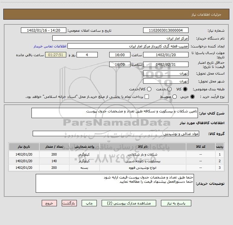The width and height of the screenshot is (233, 225).
Task: Select the کالا radio button
Action: (x=185, y=89)
